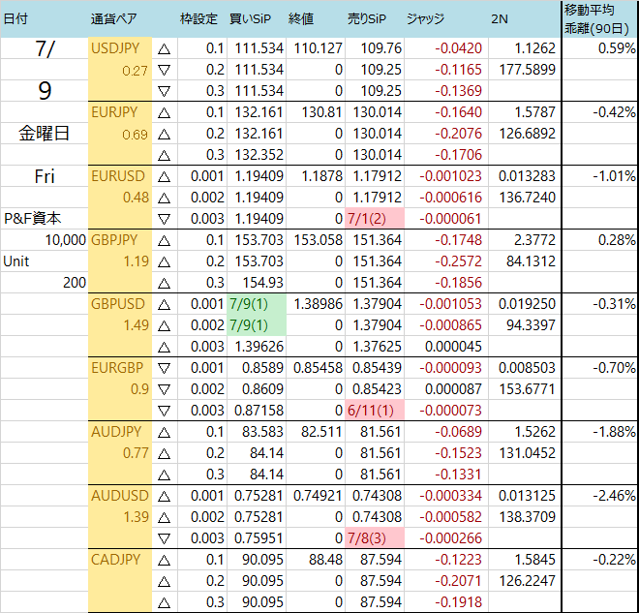Select the 移動平均乖離(90日) header
Viewport: 639px width, 613px height.
click(600, 18)
